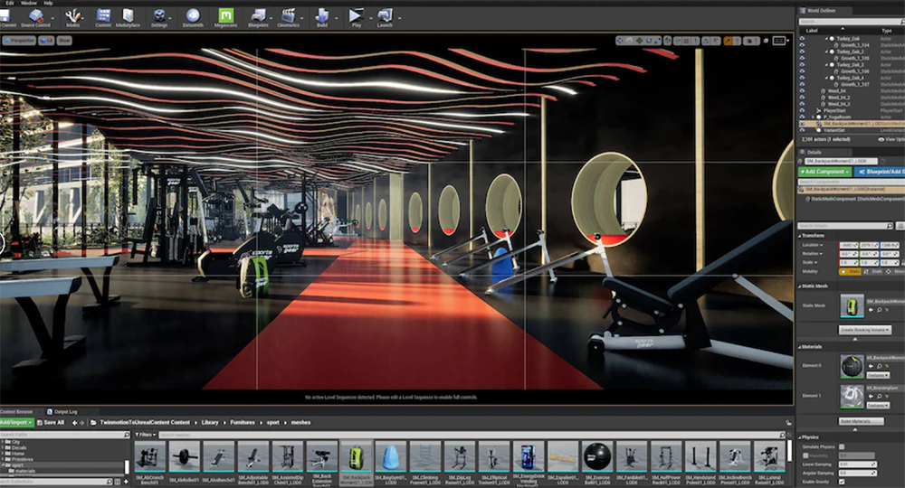
Task: Hide the Turkey_Oak actor via eye icon
Action: (x=802, y=39)
